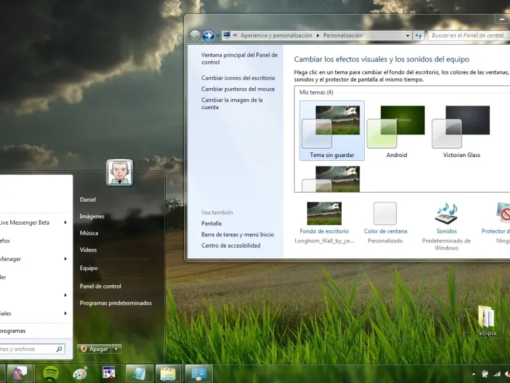Click the Paint palette taskbar icon
Image resolution: width=510 pixels, height=383 pixels.
tap(80, 373)
